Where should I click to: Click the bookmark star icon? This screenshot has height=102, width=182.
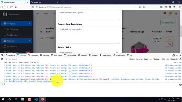[x=144, y=7]
